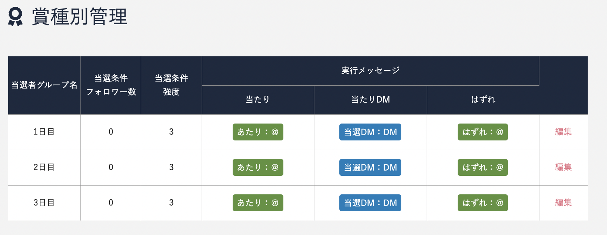
Task: Click the 当たりDM sub-header
Action: point(370,100)
